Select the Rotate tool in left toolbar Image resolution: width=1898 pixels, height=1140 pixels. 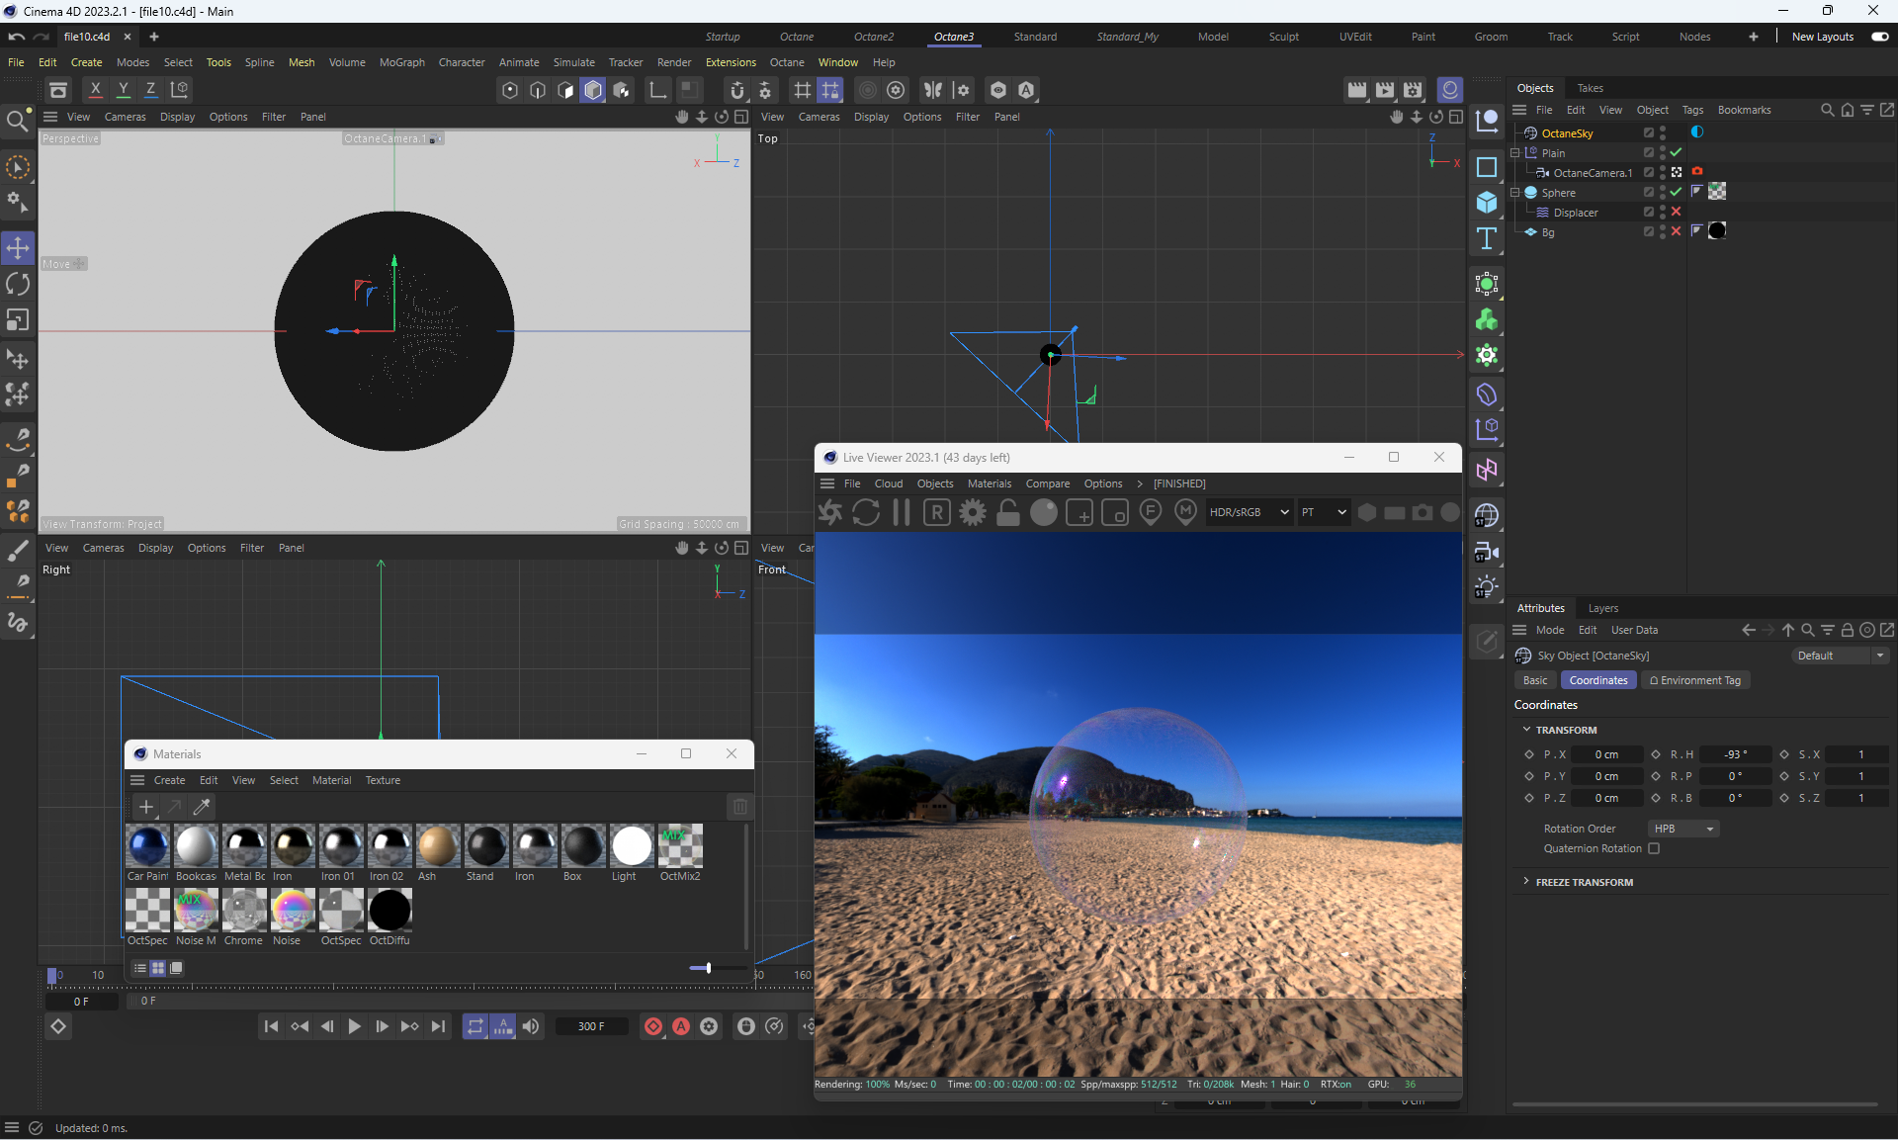point(18,284)
